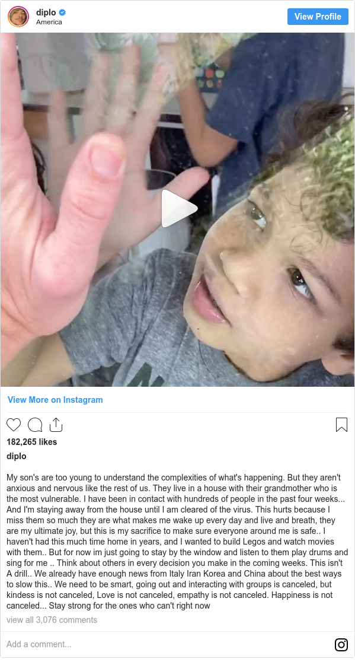Play the video
The width and height of the screenshot is (355, 665).
[x=178, y=208]
